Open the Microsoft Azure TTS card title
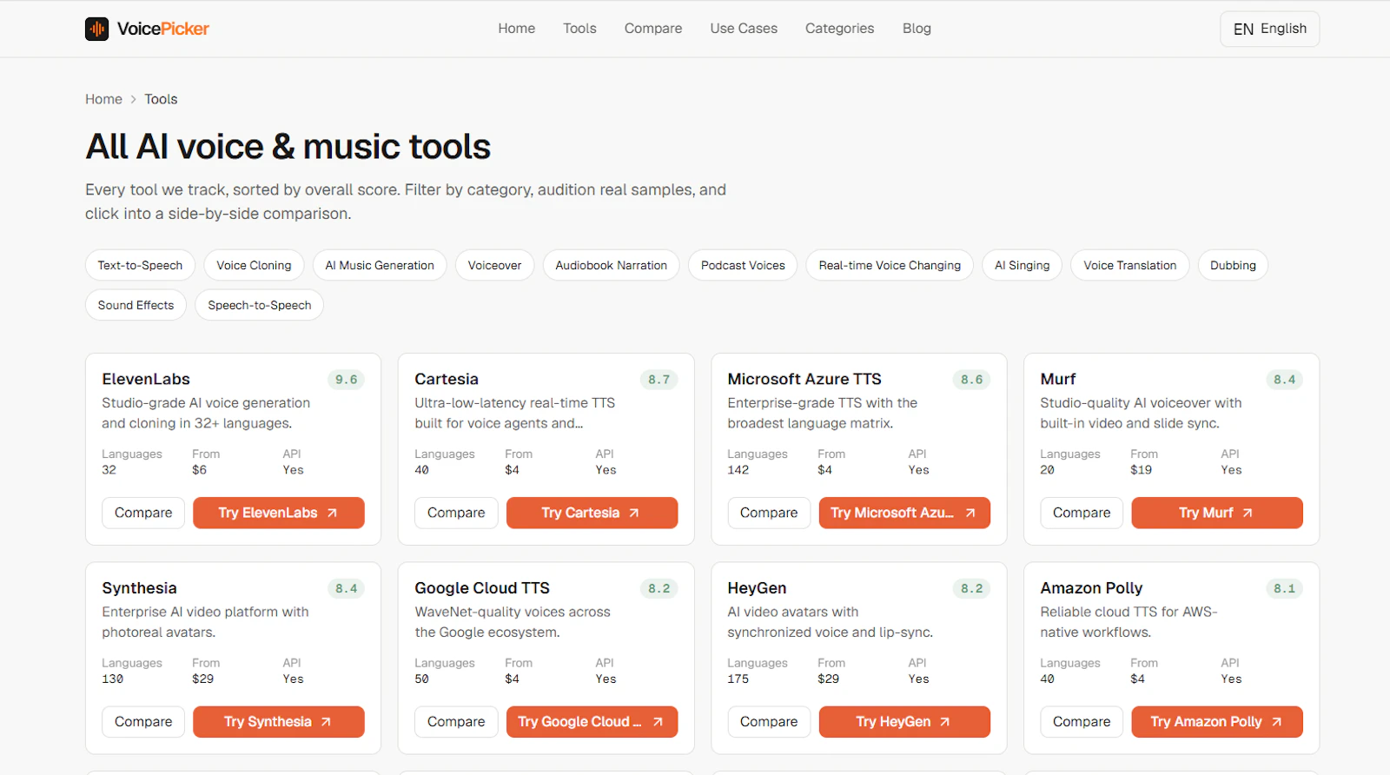The width and height of the screenshot is (1390, 775). (804, 379)
